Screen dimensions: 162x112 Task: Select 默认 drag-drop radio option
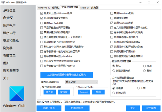tap(114, 66)
